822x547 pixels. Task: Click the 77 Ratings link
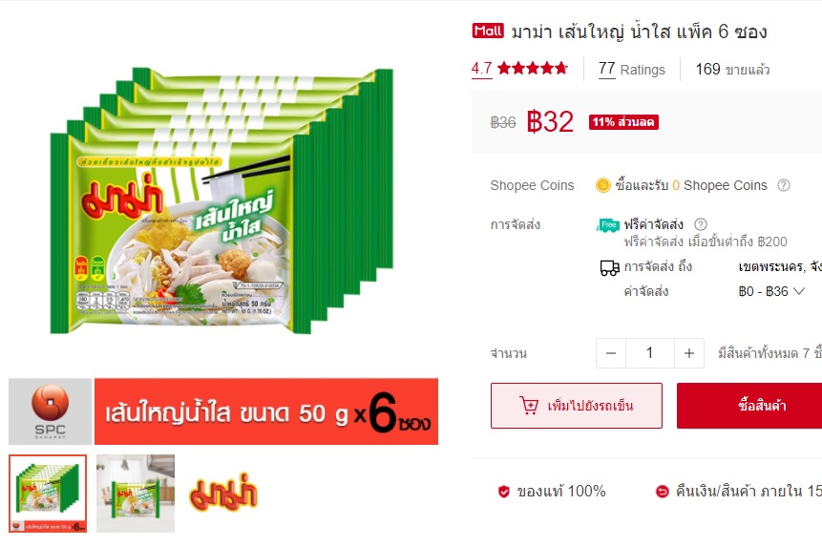pyautogui.click(x=632, y=69)
